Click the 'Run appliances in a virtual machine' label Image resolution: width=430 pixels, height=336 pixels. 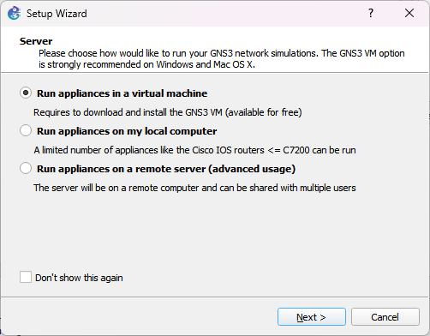(122, 93)
